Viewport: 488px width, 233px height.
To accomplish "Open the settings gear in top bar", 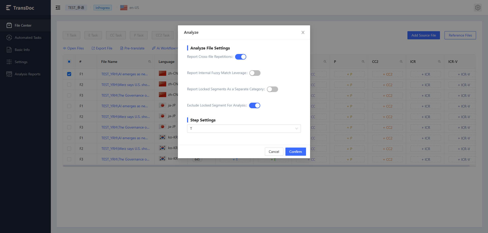I will (478, 8).
